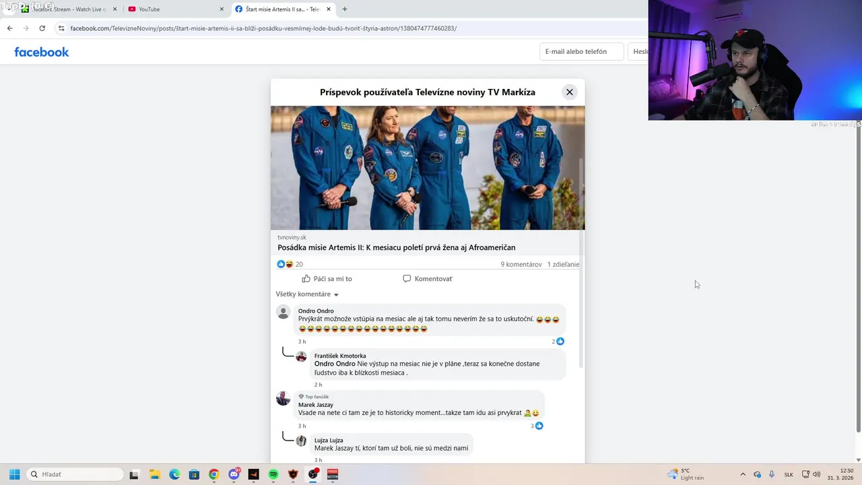Click the post dialog scrollbar

pyautogui.click(x=581, y=264)
